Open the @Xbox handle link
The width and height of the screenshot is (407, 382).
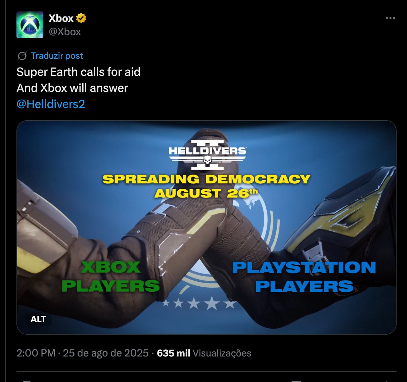65,32
